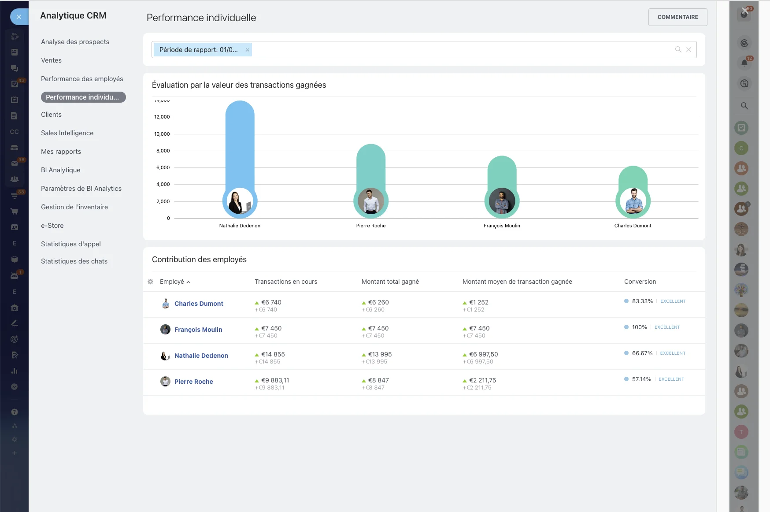The height and width of the screenshot is (512, 770).
Task: Click the magnifier icon in right sidebar
Action: pyautogui.click(x=744, y=106)
